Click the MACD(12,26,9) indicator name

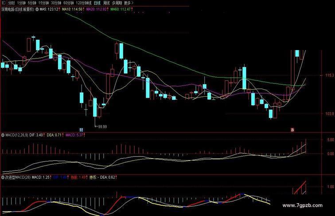[x=17, y=135]
